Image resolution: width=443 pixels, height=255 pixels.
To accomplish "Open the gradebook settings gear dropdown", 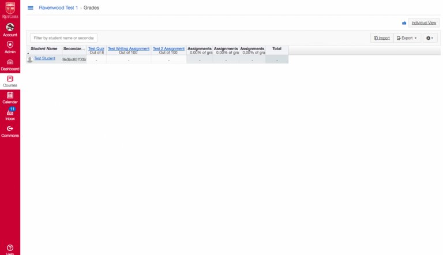I will 430,38.
